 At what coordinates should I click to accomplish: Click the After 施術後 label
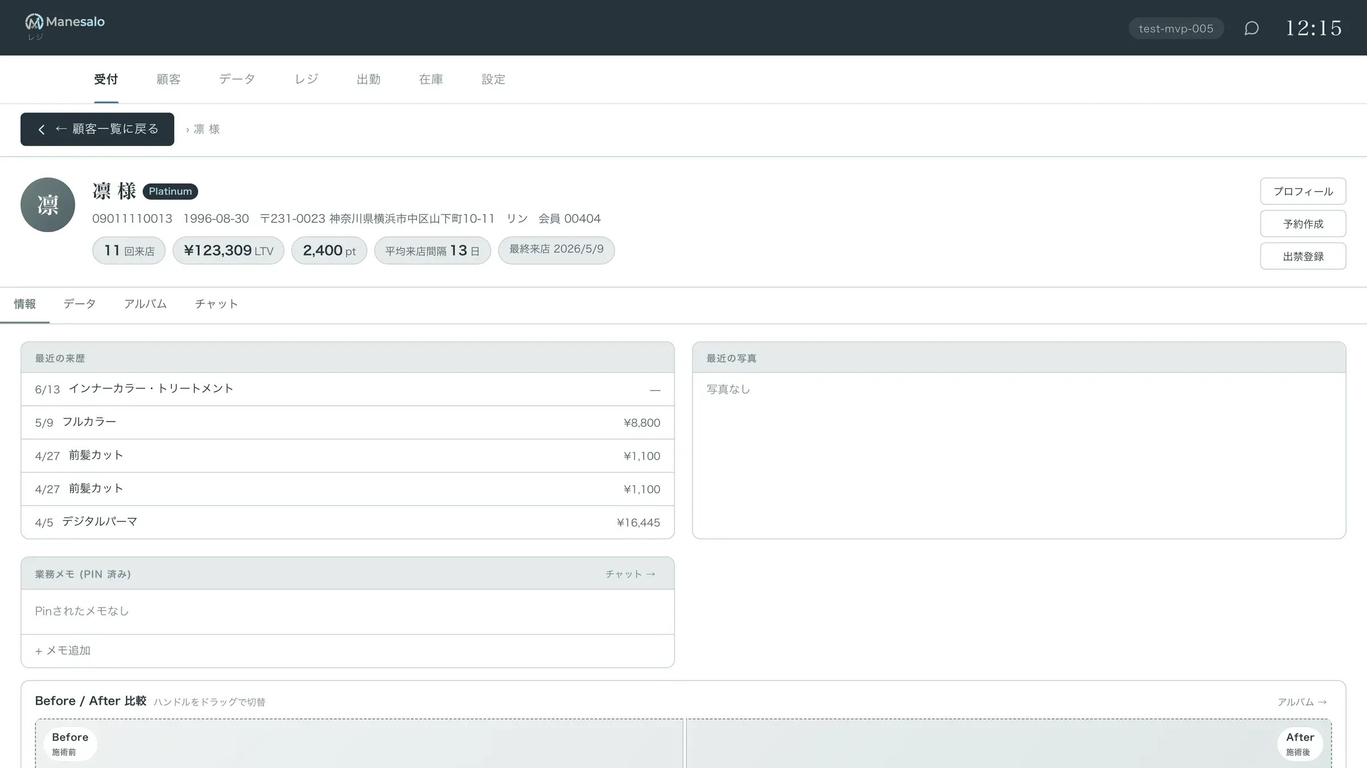pos(1300,744)
